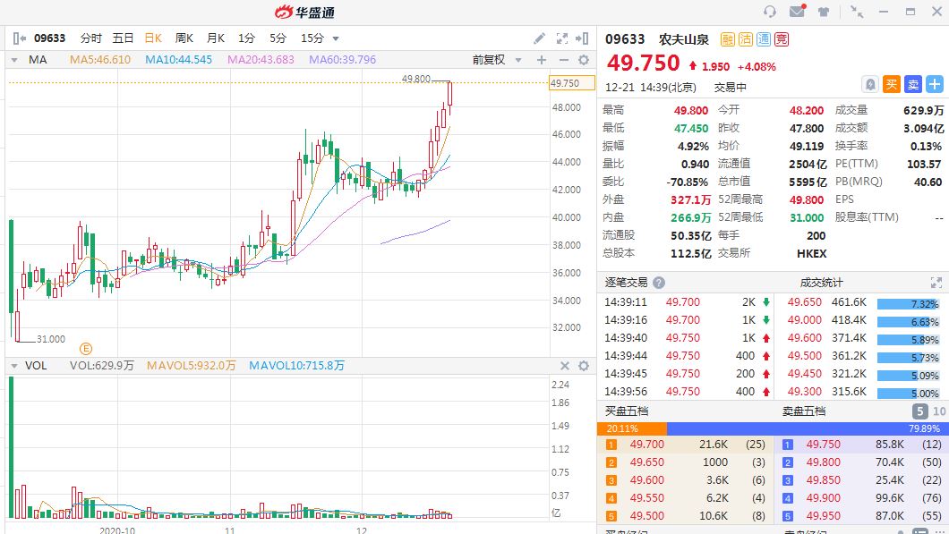Click the blue 卖 sell button
Viewport: 949px width, 534px height.
(912, 84)
